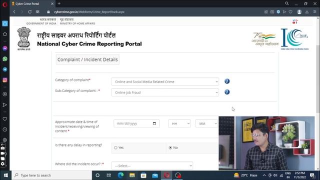Viewport: 320px width, 180px height.
Task: Open notification center icon
Action: coord(312,175)
